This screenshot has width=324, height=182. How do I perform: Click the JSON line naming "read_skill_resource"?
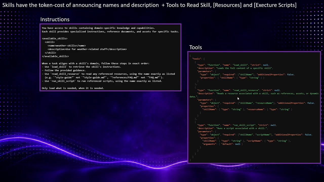(x=239, y=90)
